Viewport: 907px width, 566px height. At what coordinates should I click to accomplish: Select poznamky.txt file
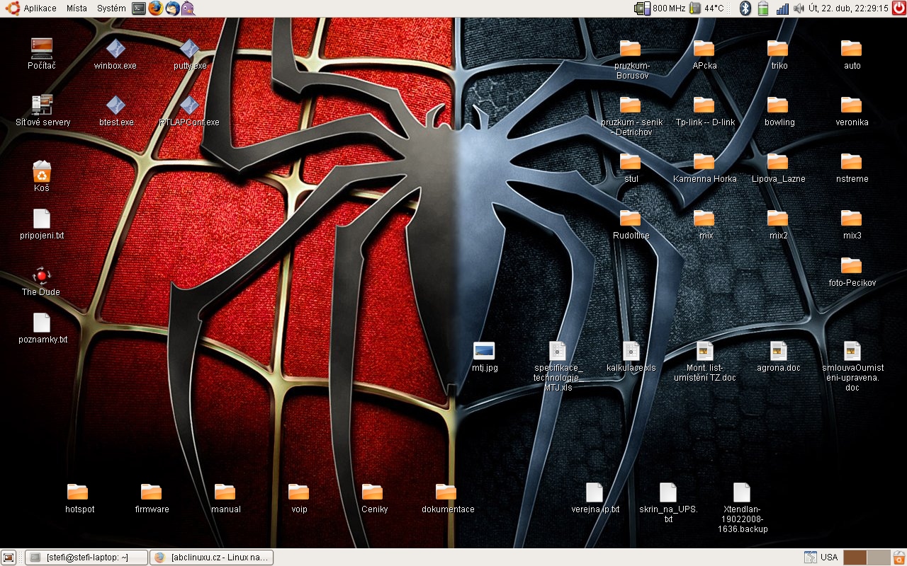pos(43,328)
